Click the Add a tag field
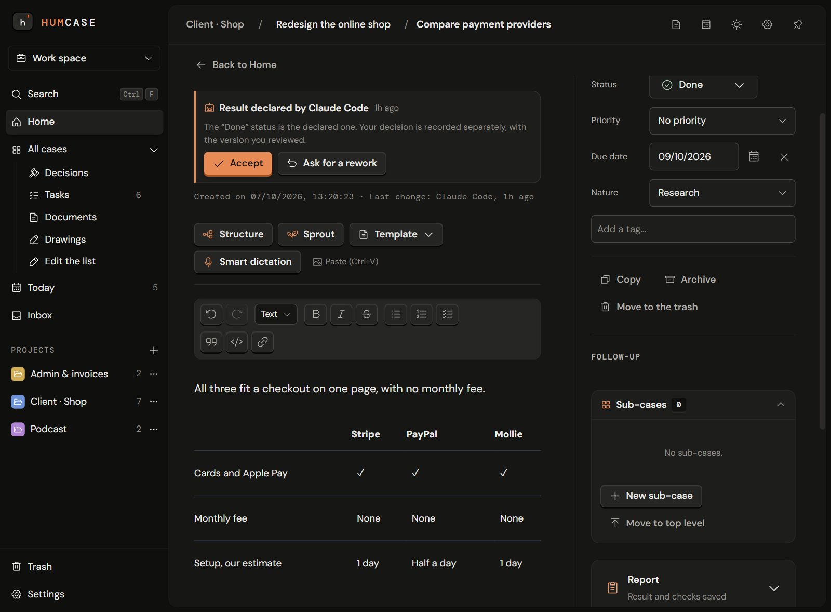This screenshot has height=612, width=831. click(x=693, y=229)
